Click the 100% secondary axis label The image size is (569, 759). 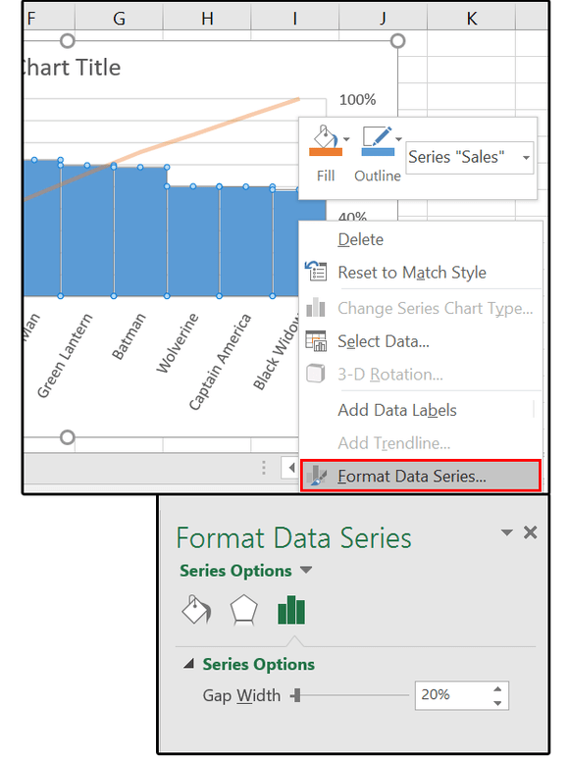[x=357, y=100]
